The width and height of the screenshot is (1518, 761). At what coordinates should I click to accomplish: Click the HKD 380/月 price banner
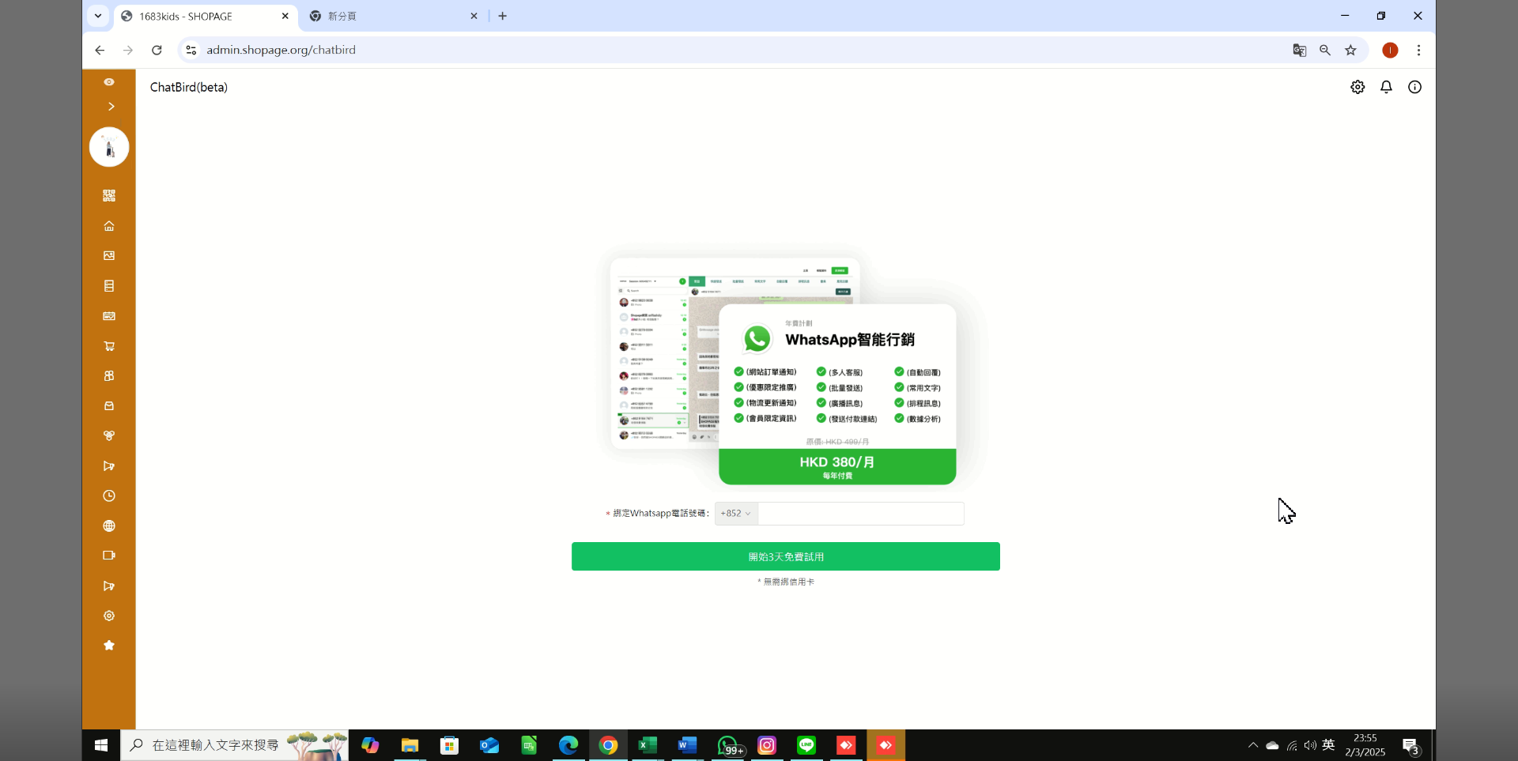point(837,466)
